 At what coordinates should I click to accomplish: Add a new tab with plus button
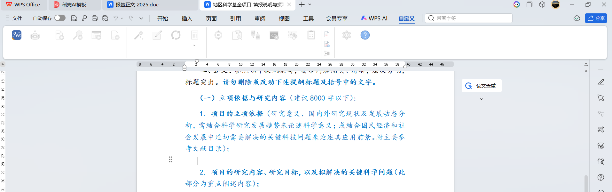pos(302,4)
